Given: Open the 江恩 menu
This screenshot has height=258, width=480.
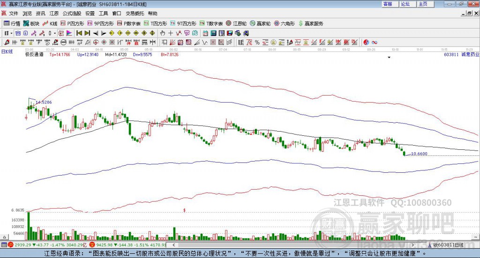Looking at the screenshot, I should 54,14.
